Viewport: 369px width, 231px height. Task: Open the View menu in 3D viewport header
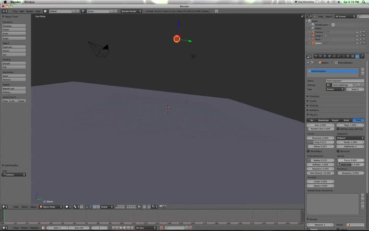coord(16,207)
